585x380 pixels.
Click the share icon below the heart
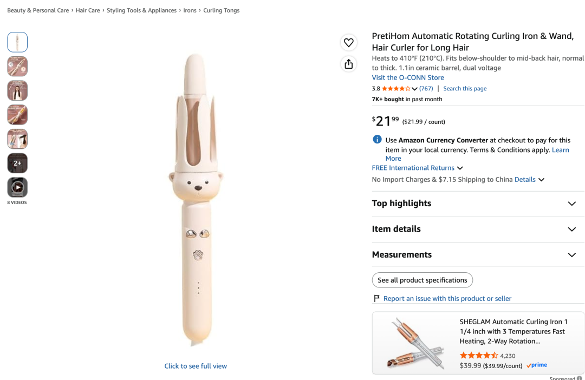click(x=348, y=64)
